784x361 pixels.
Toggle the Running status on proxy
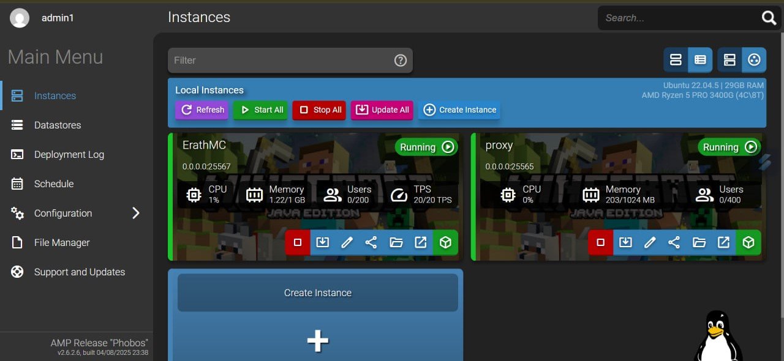click(x=729, y=147)
